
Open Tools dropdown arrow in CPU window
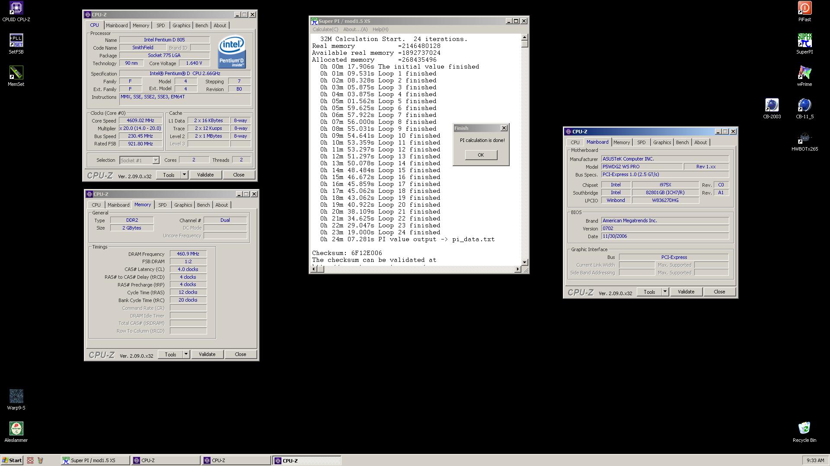184,175
